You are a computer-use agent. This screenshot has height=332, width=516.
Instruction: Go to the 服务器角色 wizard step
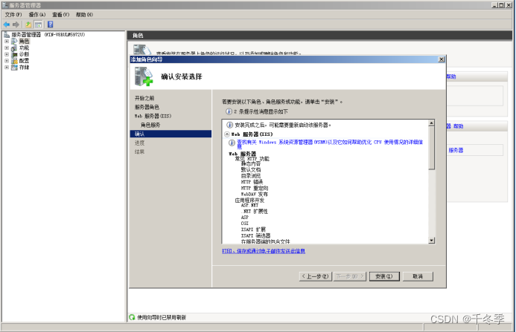coord(147,107)
